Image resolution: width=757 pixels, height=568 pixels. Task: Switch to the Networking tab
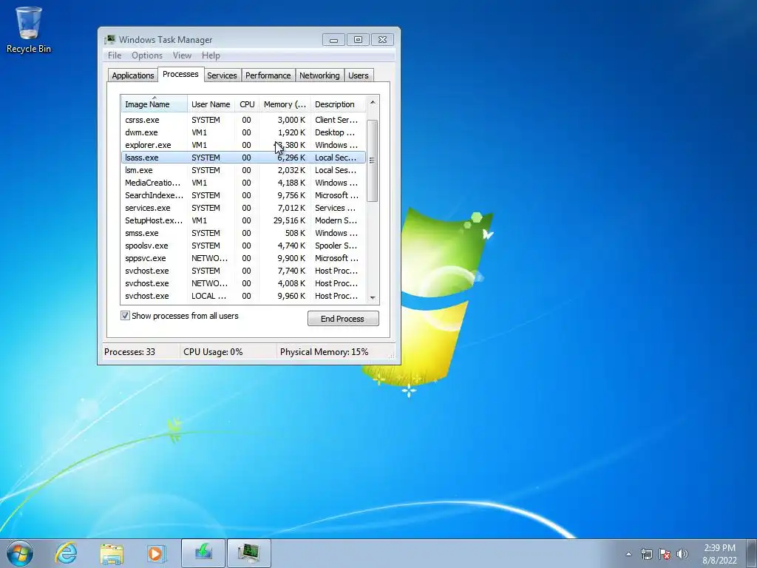point(319,75)
